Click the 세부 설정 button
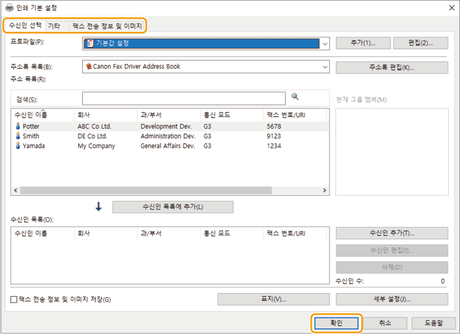Screen dimensions: 460x335 tap(391, 299)
